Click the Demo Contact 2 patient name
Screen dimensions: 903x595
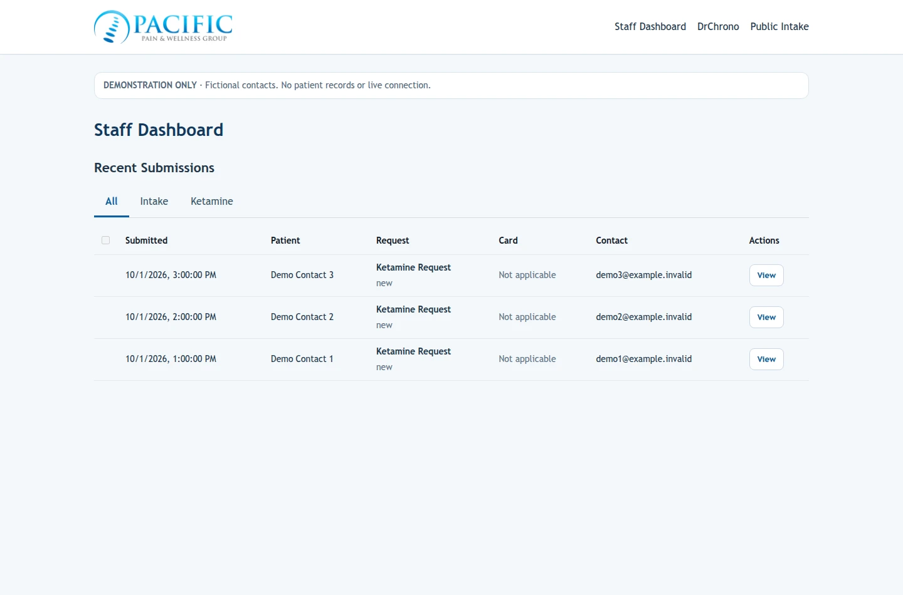tap(302, 317)
